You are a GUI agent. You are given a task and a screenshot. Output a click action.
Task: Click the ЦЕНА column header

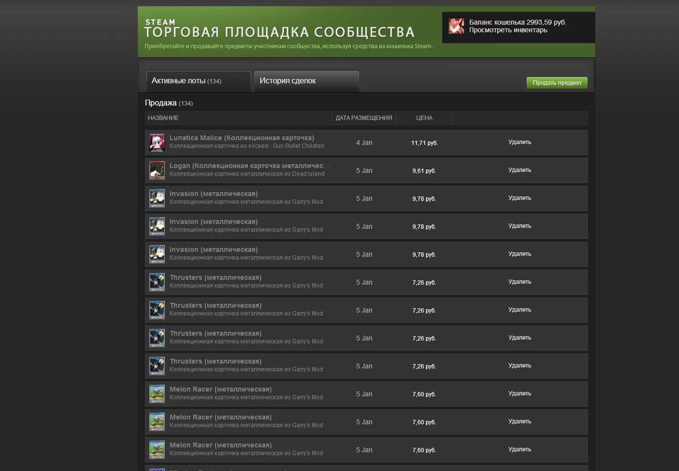[424, 118]
